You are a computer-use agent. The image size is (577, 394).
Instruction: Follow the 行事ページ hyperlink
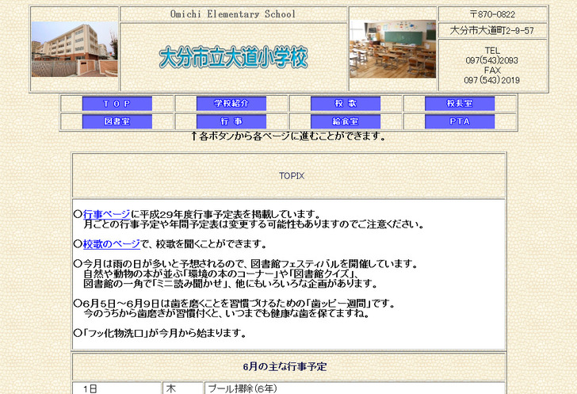(106, 214)
